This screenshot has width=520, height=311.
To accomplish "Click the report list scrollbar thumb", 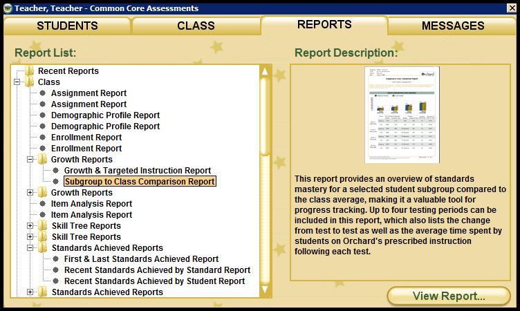I will tap(265, 116).
